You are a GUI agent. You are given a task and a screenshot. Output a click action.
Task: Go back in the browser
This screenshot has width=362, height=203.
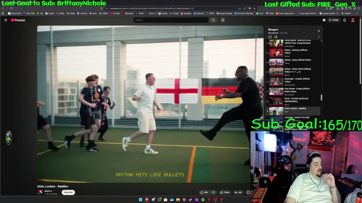point(3,8)
